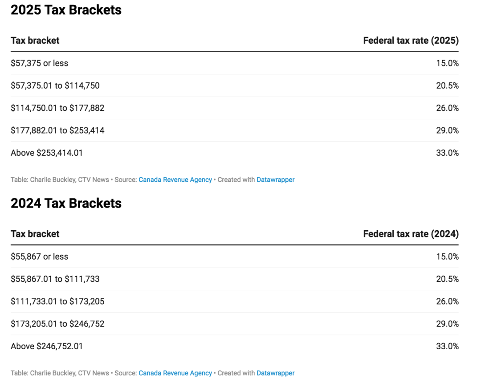Image resolution: width=481 pixels, height=383 pixels.
Task: Select the $57,375.01 to $114,750 row
Action: click(x=235, y=86)
